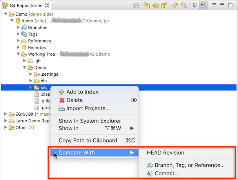Toggle the latest branch commit display icon
This screenshot has height=180, width=238.
[203, 5]
